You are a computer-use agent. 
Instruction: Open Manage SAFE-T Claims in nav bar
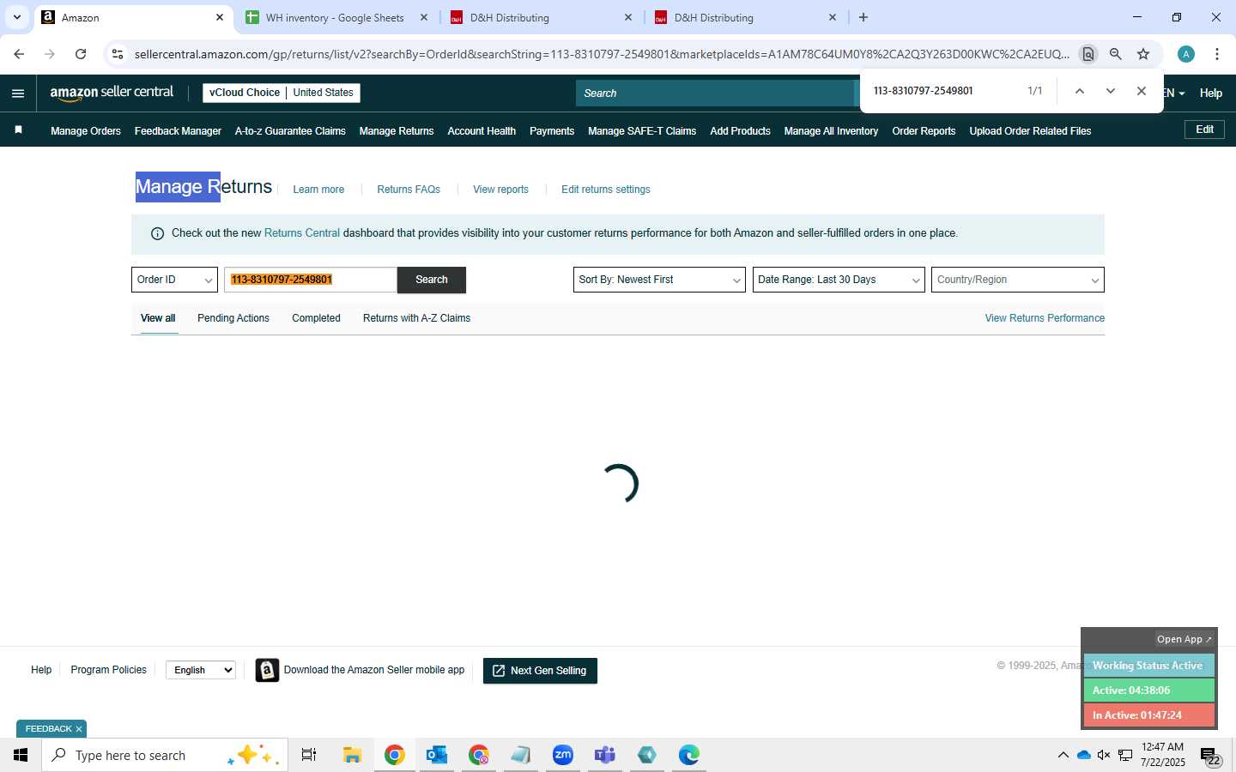(x=642, y=131)
